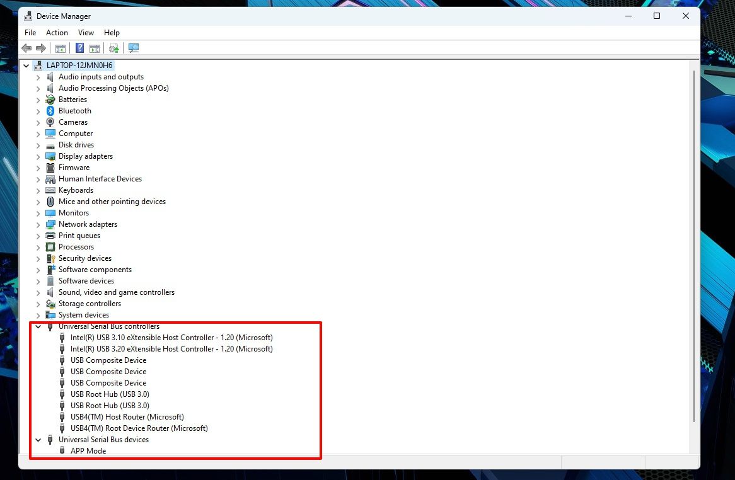The image size is (735, 480).
Task: Click the Scan for hardware changes icon
Action: [x=133, y=48]
